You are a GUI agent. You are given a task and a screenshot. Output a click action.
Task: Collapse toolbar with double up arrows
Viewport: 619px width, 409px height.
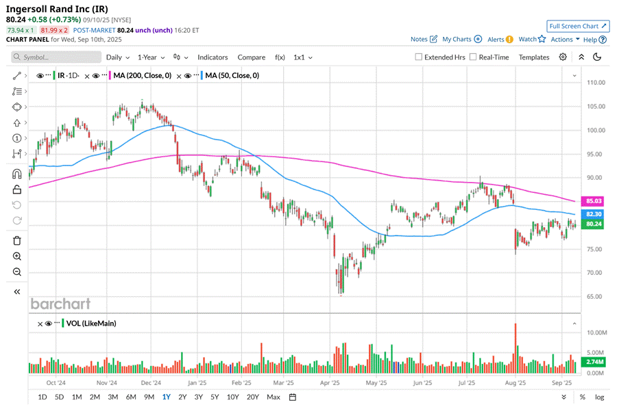click(581, 57)
